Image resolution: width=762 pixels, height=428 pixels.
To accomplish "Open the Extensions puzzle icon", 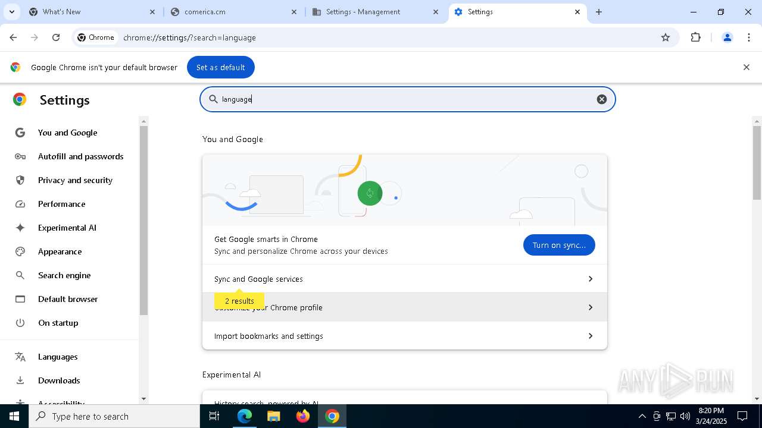I will 695,37.
